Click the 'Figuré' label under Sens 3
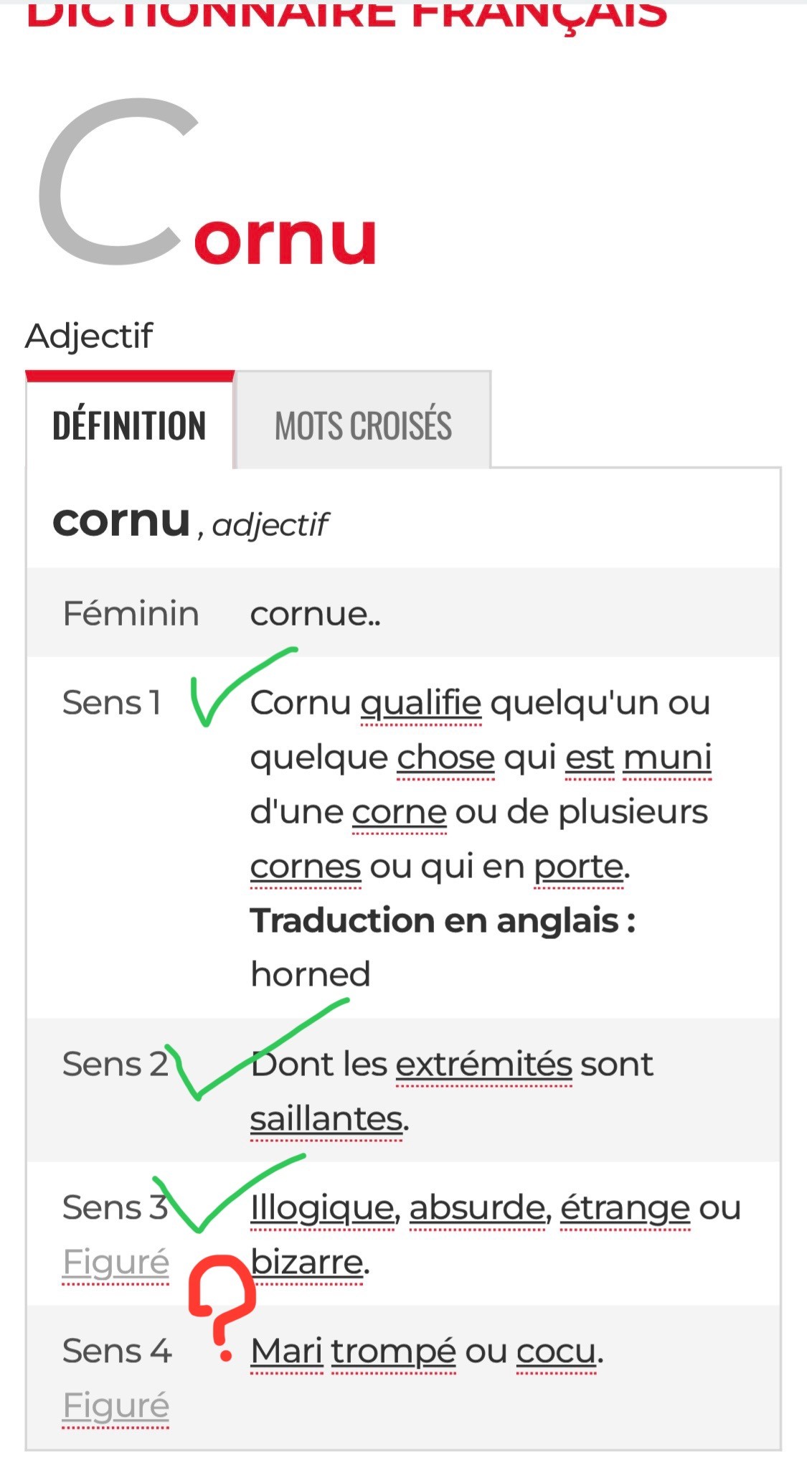Viewport: 807px width, 1457px height. [x=115, y=1263]
